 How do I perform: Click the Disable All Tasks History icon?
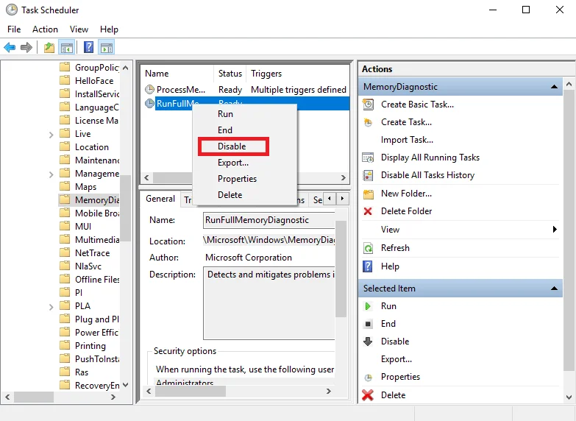pyautogui.click(x=368, y=175)
